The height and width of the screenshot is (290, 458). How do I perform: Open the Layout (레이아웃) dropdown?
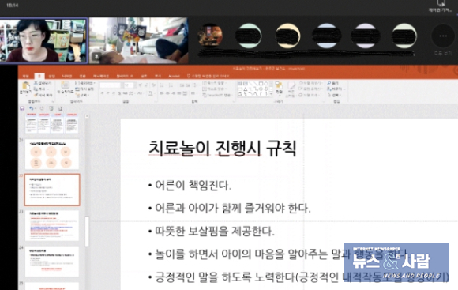click(x=85, y=83)
